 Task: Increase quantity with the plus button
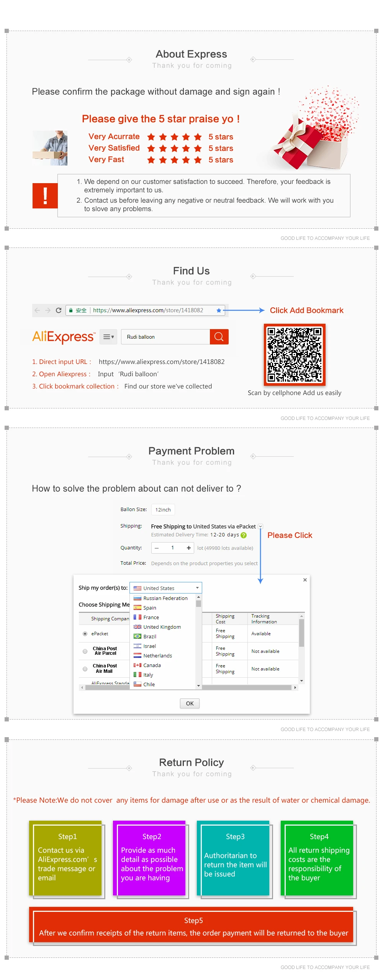click(188, 548)
